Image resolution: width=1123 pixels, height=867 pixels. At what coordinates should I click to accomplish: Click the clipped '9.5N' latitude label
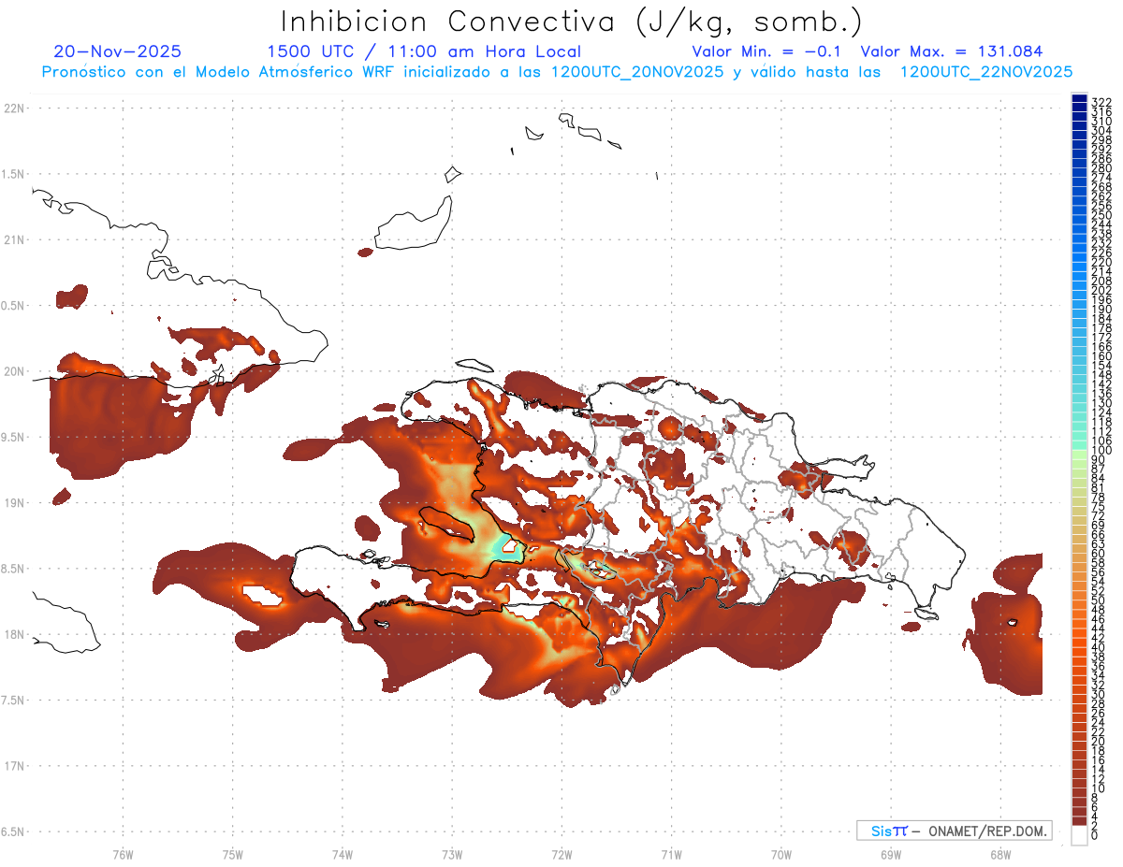click(x=12, y=437)
